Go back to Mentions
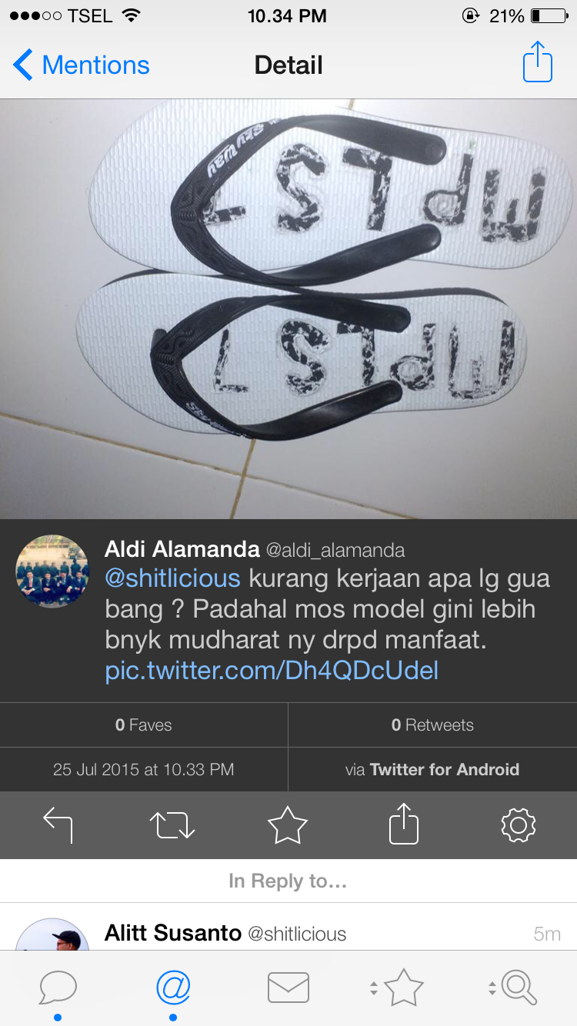 pyautogui.click(x=82, y=65)
